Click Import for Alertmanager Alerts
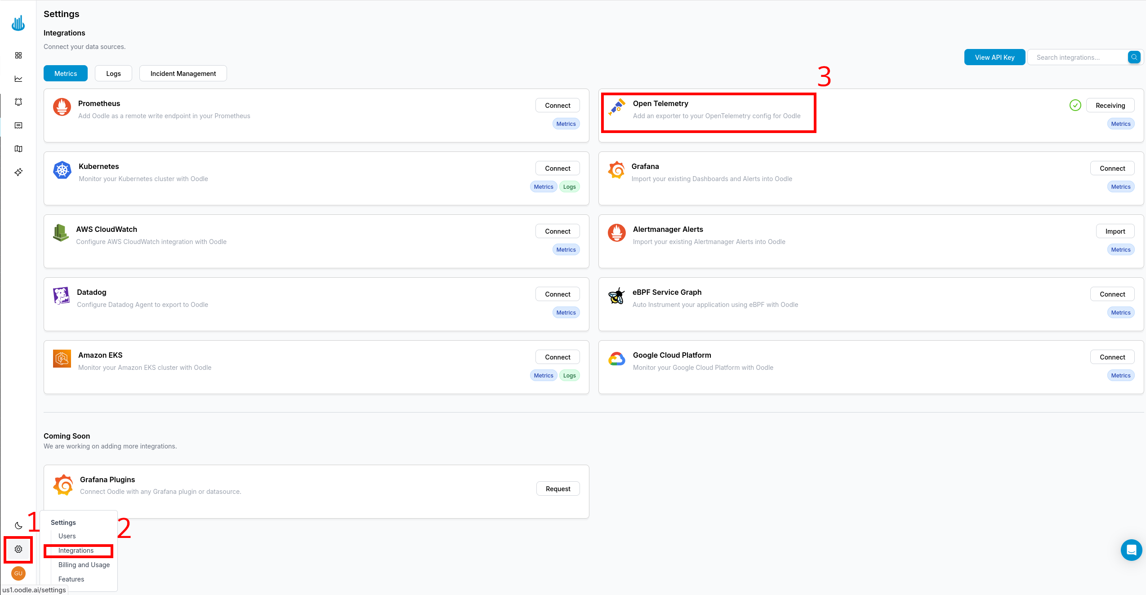The height and width of the screenshot is (595, 1146). pyautogui.click(x=1115, y=231)
